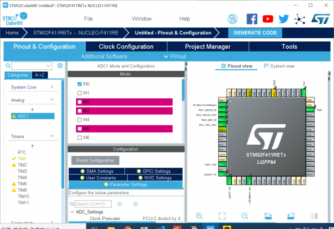The height and width of the screenshot is (229, 334).
Task: Collapse panel using top arrow beside Mode
Action: click(x=186, y=64)
